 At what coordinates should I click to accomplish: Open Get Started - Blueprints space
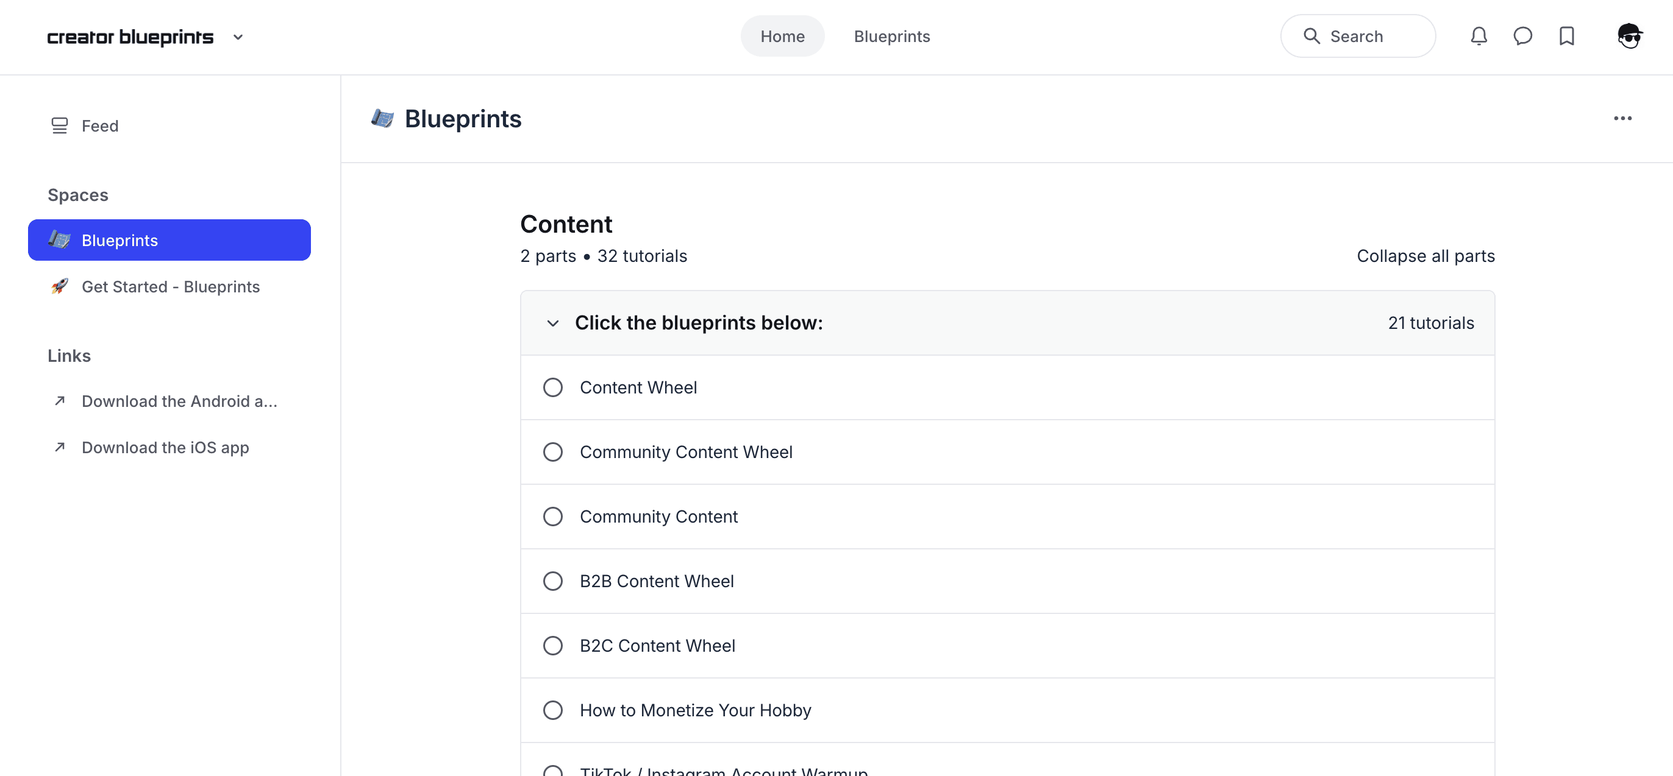coord(169,287)
